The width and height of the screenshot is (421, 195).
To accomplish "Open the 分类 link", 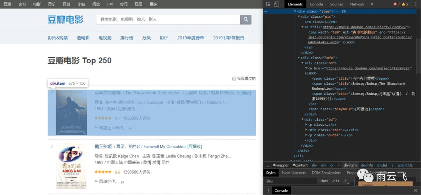I will tap(146, 38).
